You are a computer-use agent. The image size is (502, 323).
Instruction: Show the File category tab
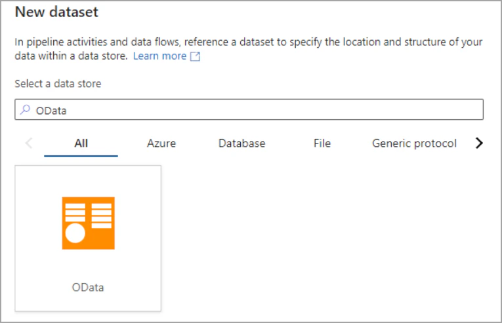(x=322, y=143)
